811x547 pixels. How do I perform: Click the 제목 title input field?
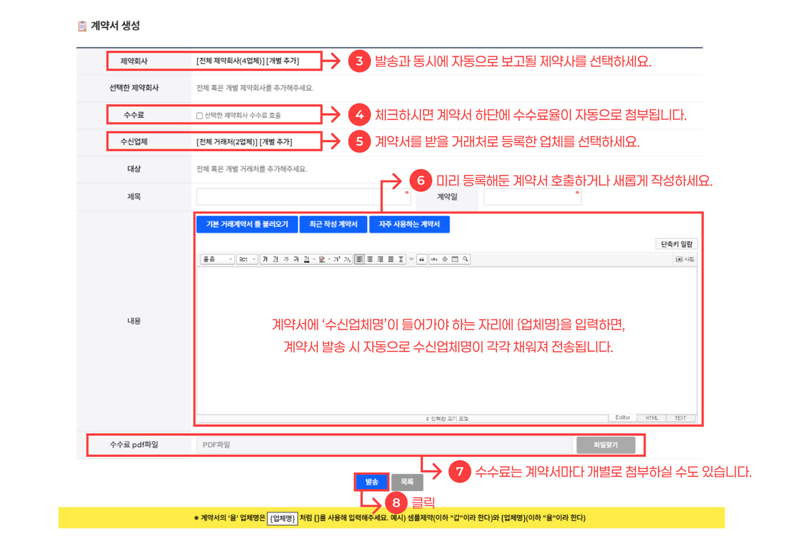(x=303, y=197)
